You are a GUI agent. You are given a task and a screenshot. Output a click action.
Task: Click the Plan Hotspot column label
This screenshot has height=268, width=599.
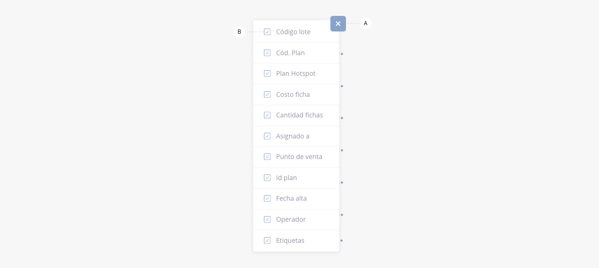pos(295,73)
